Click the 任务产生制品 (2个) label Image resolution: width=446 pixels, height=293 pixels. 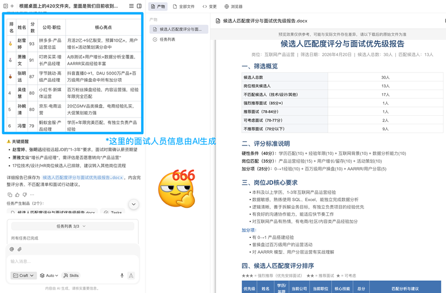click(25, 203)
